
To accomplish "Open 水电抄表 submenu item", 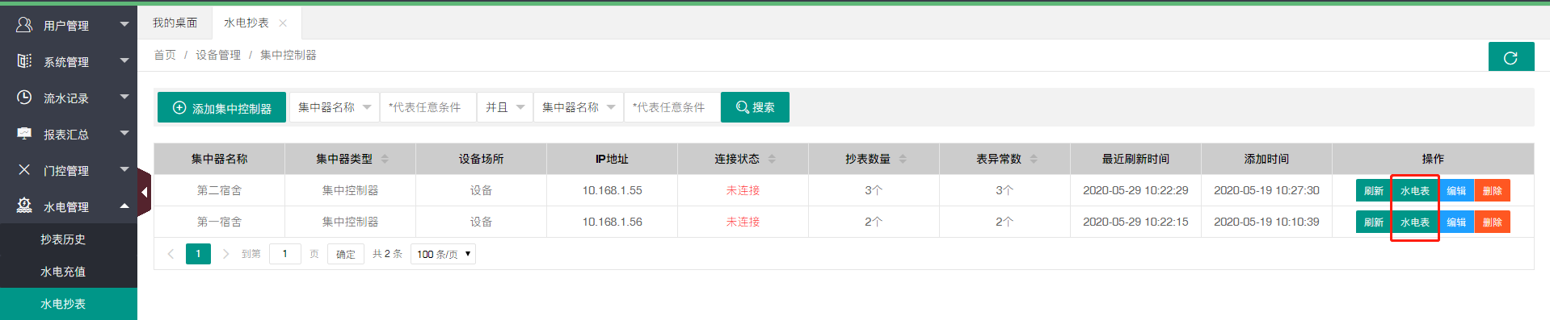I will tap(69, 304).
